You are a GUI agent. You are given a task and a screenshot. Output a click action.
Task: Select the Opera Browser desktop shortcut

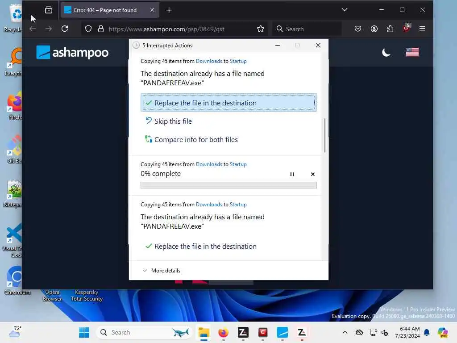[x=52, y=295]
